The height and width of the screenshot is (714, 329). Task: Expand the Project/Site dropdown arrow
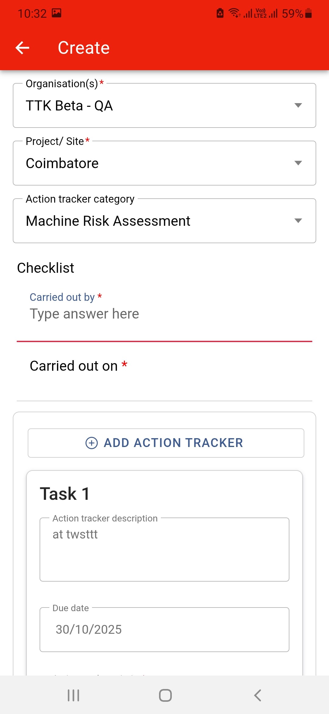(x=298, y=163)
